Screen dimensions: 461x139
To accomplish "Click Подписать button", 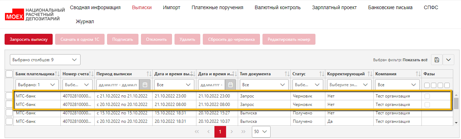I will (x=123, y=39).
